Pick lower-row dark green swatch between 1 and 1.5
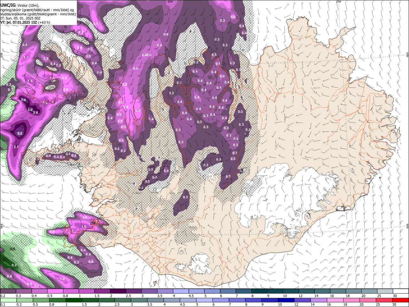The height and width of the screenshot is (307, 409). pos(73,300)
